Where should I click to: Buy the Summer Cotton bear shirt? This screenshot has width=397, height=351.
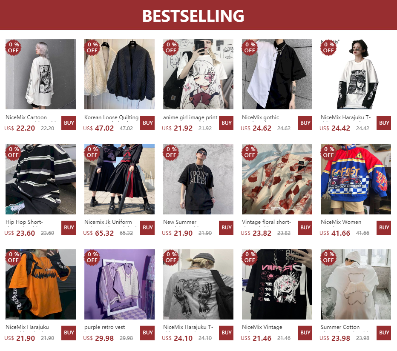pos(384,333)
